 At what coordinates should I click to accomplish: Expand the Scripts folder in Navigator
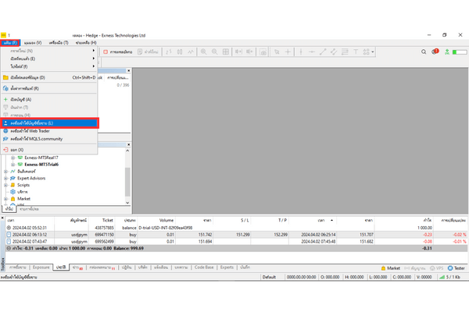pos(5,184)
